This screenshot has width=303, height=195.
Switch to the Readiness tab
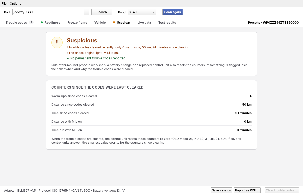tap(50, 22)
